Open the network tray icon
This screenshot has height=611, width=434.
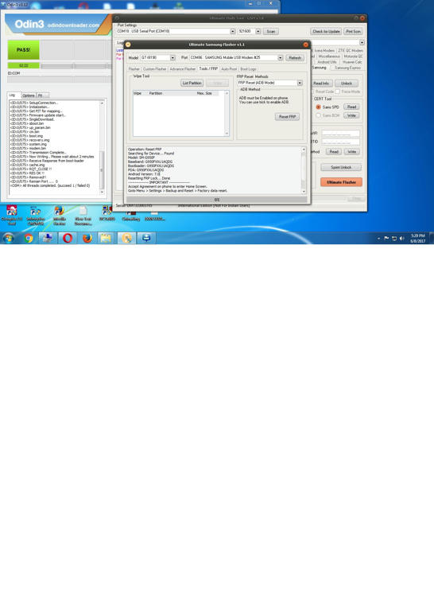tap(394, 238)
